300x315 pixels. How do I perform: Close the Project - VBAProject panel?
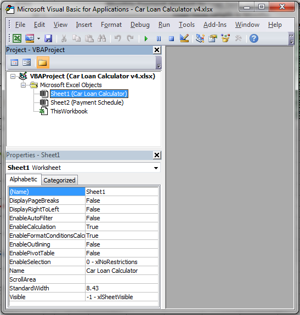(x=157, y=50)
